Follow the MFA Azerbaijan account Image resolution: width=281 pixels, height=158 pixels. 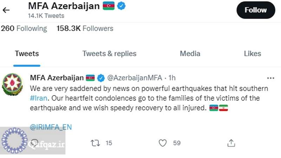[256, 10]
